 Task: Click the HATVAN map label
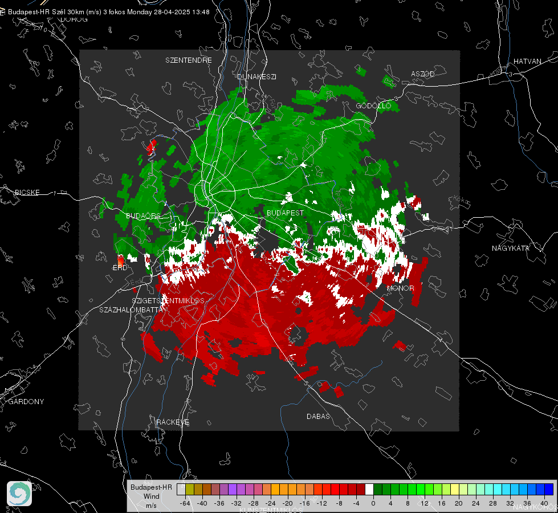[527, 61]
